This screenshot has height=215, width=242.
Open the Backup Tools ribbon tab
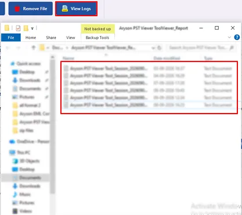pos(97,38)
